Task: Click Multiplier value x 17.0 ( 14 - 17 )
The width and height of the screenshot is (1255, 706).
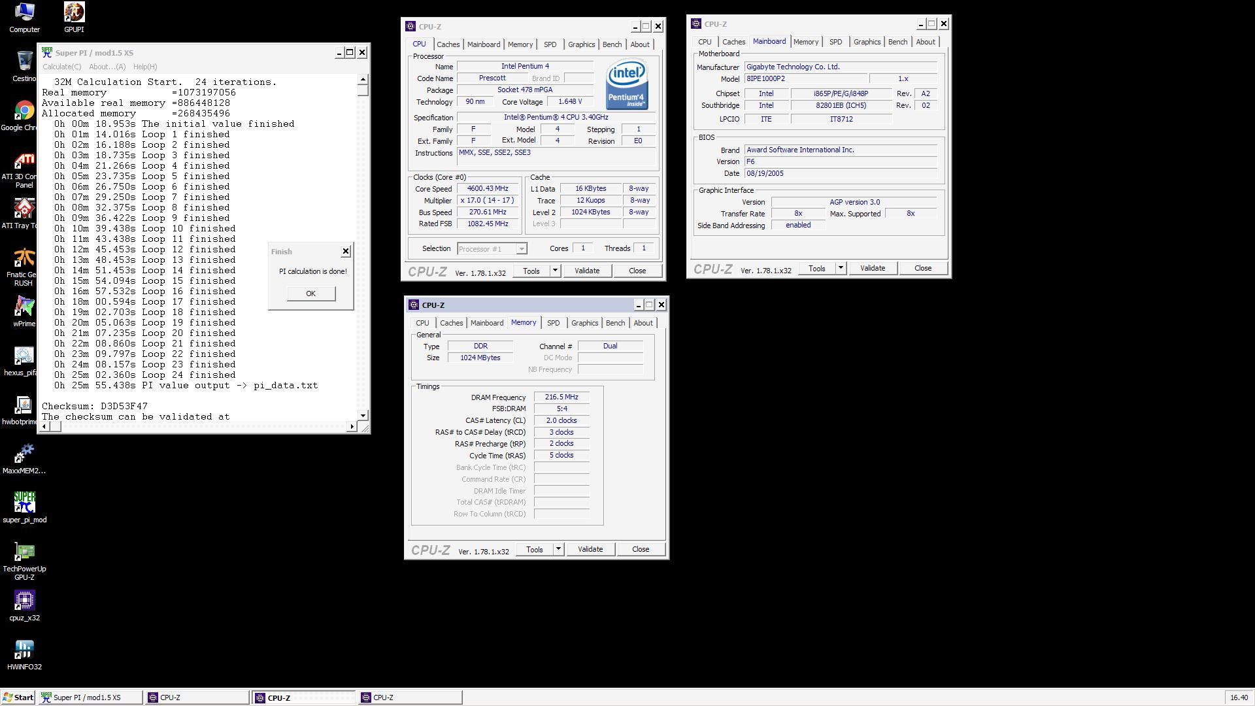Action: 488,200
